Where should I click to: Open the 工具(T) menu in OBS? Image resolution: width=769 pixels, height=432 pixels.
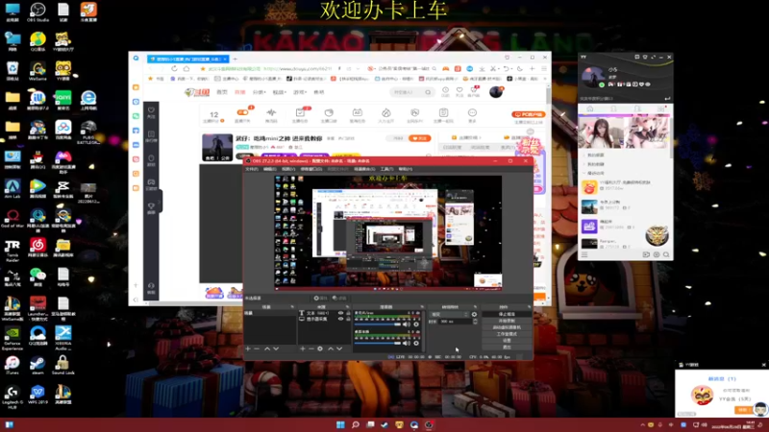[387, 169]
